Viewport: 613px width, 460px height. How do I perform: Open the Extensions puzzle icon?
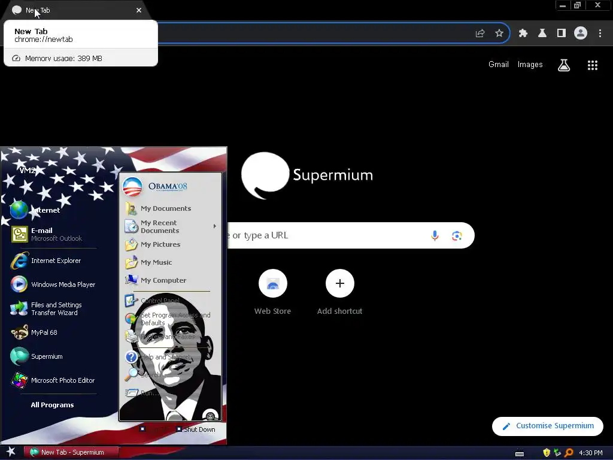coord(523,34)
